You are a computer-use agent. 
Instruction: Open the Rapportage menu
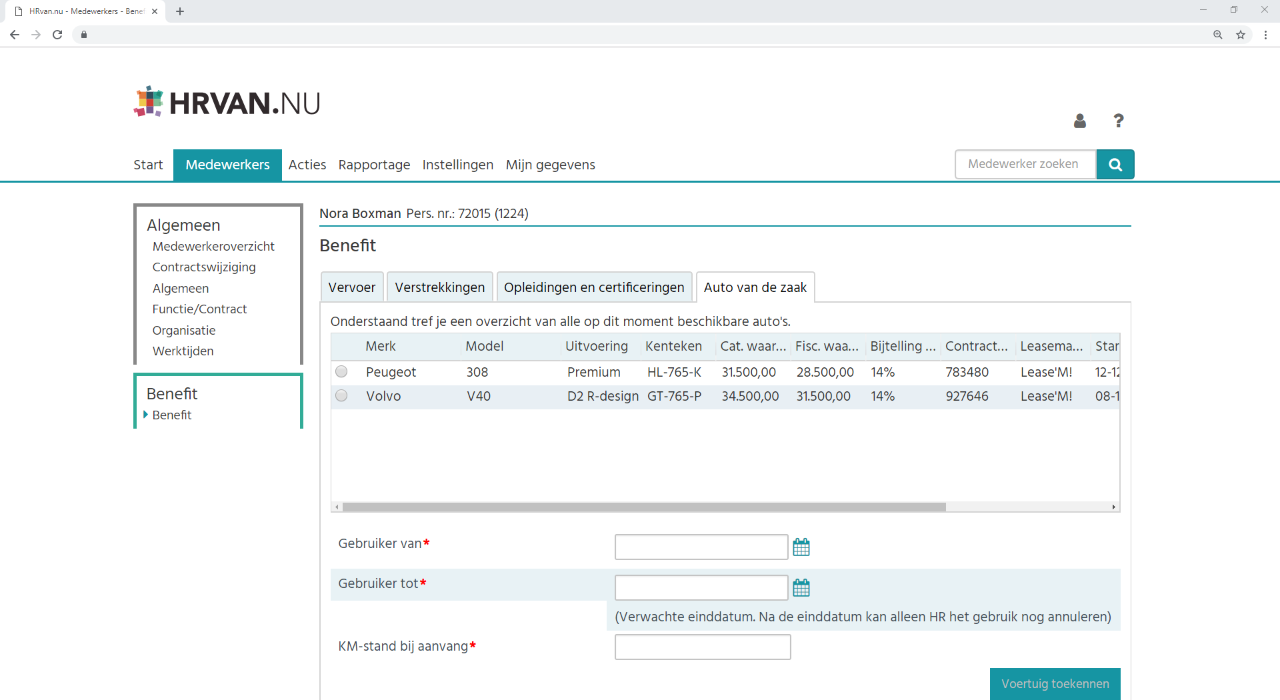374,165
